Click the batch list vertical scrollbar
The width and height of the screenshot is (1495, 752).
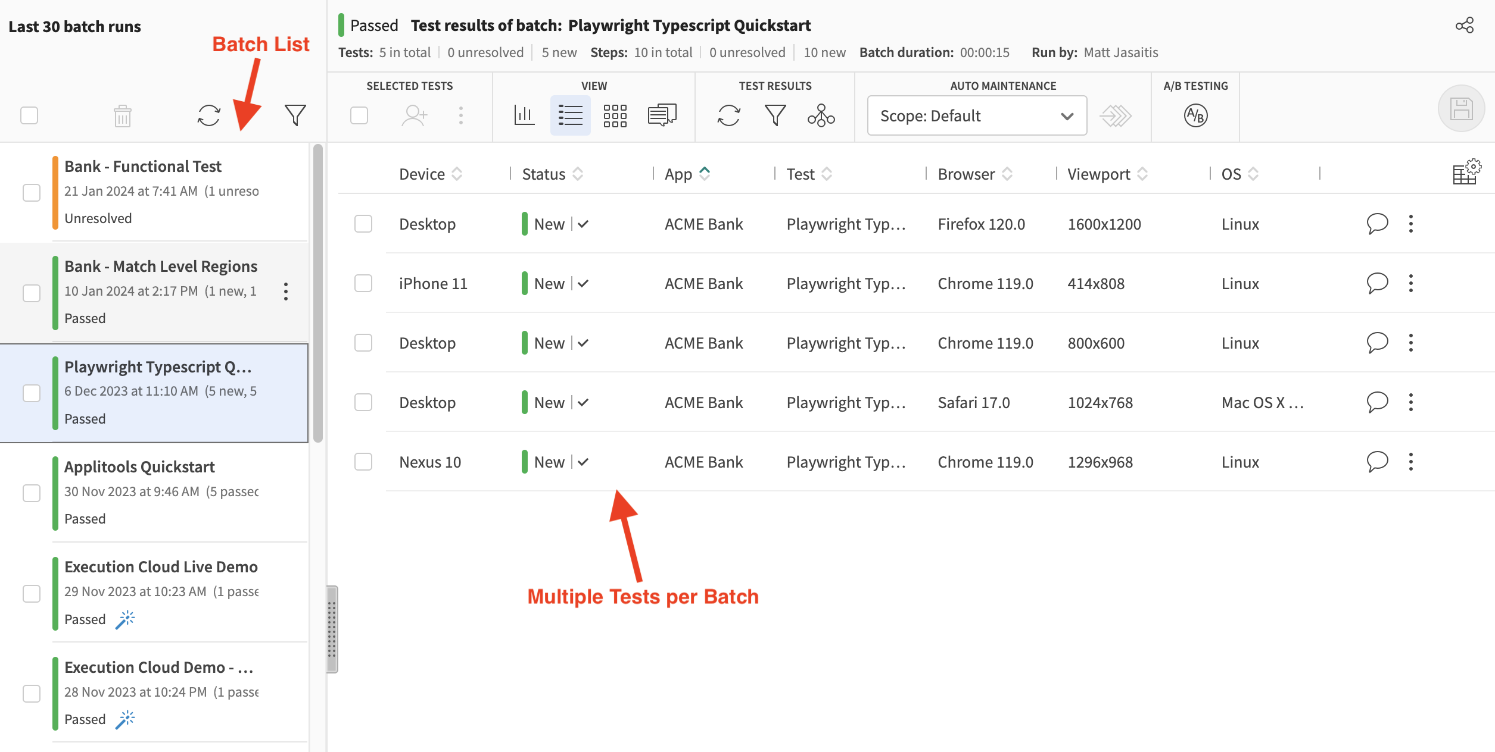(318, 293)
